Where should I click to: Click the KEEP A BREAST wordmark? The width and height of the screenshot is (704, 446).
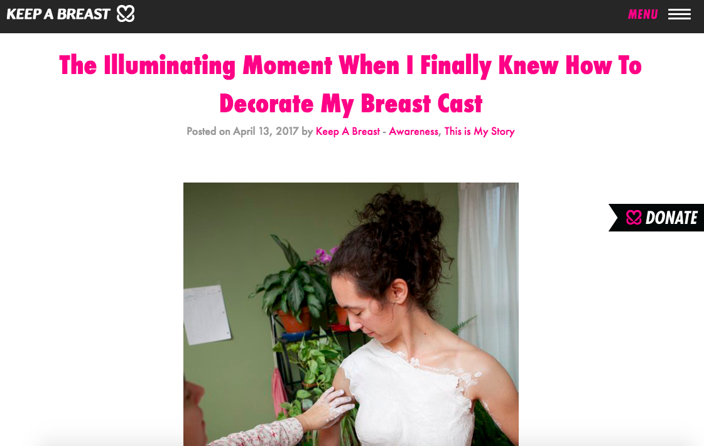58,14
